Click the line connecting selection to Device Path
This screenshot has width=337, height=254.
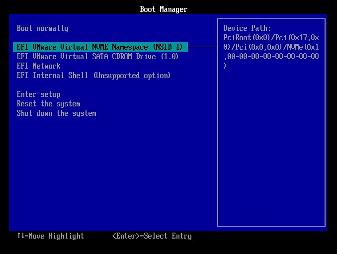[x=202, y=47]
